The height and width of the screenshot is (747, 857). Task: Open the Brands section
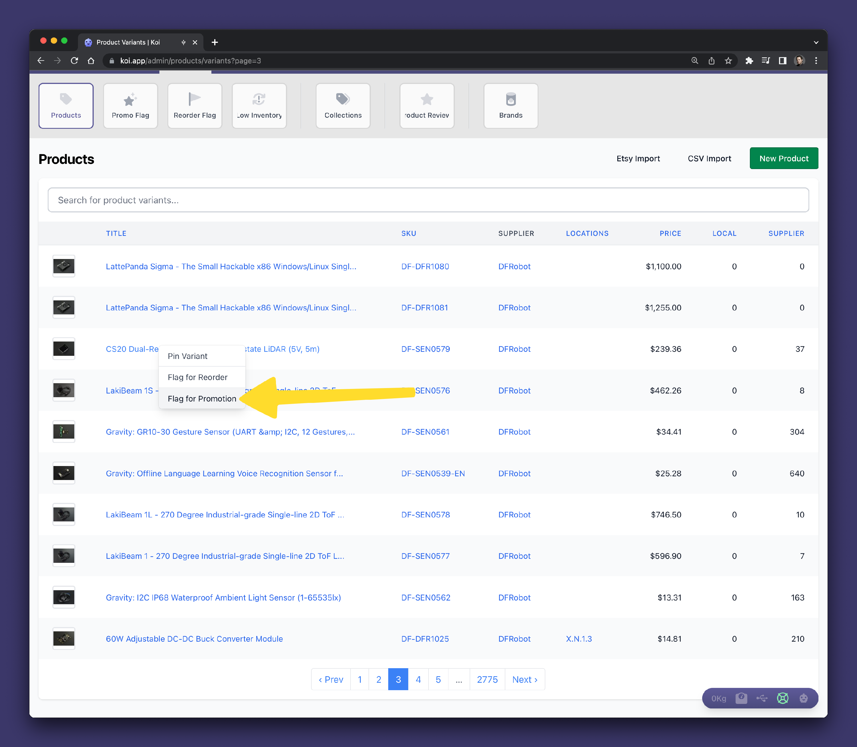(510, 106)
